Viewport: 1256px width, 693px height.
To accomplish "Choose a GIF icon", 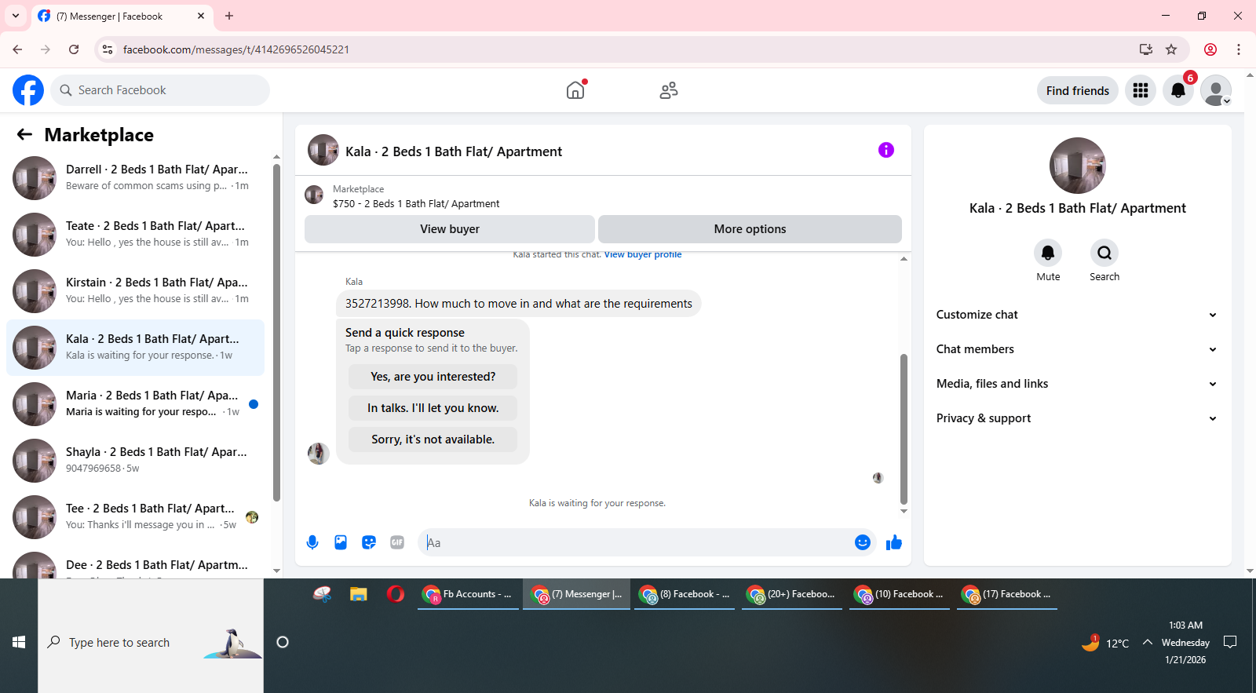I will click(397, 542).
